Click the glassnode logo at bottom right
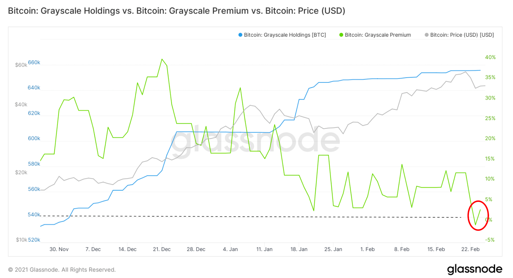This screenshot has height=278, width=513. pos(475,270)
